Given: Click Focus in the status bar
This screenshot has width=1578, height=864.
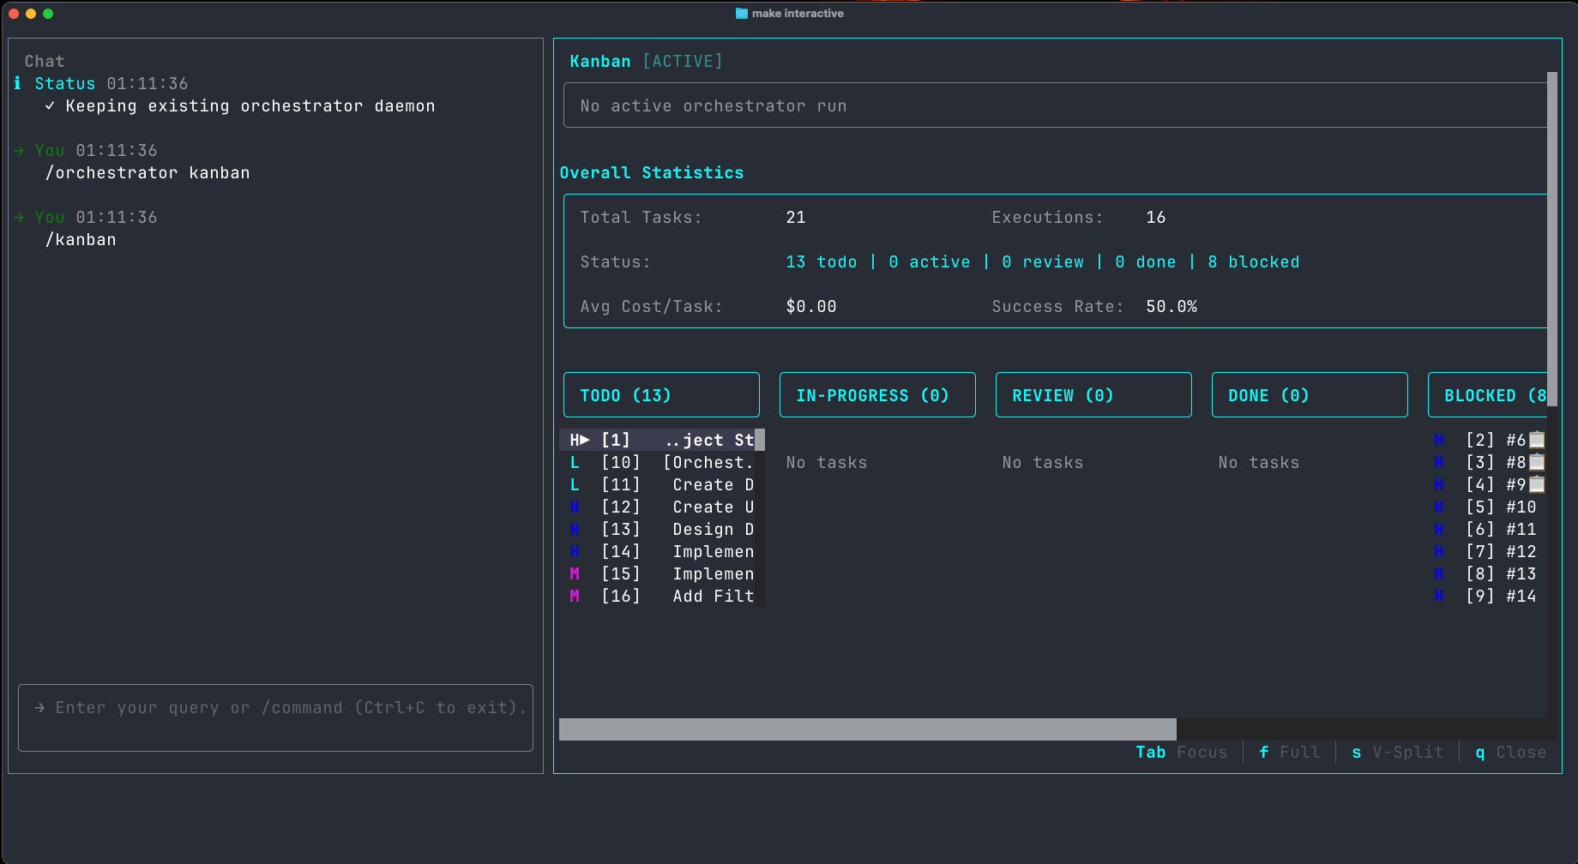Looking at the screenshot, I should pos(1202,752).
